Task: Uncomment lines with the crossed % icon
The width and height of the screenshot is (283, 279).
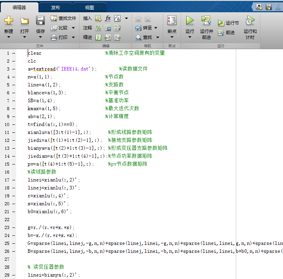Action: [108, 28]
